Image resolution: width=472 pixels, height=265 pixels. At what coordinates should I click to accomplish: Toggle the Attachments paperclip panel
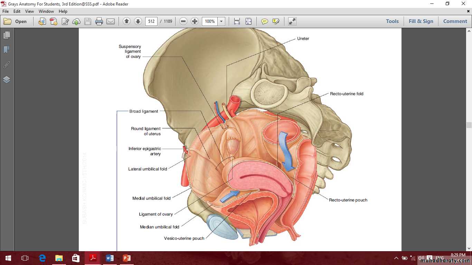pos(7,65)
